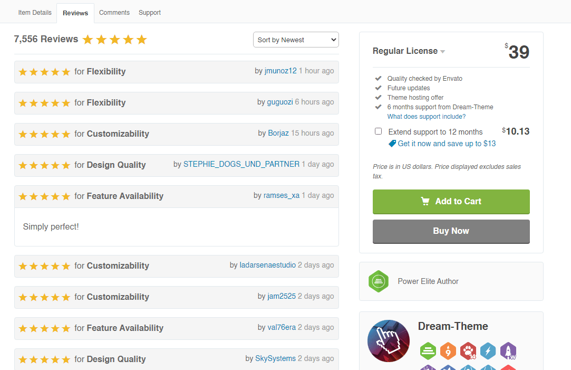Open the What does support include link
Screen dimensions: 571x370
click(x=426, y=116)
